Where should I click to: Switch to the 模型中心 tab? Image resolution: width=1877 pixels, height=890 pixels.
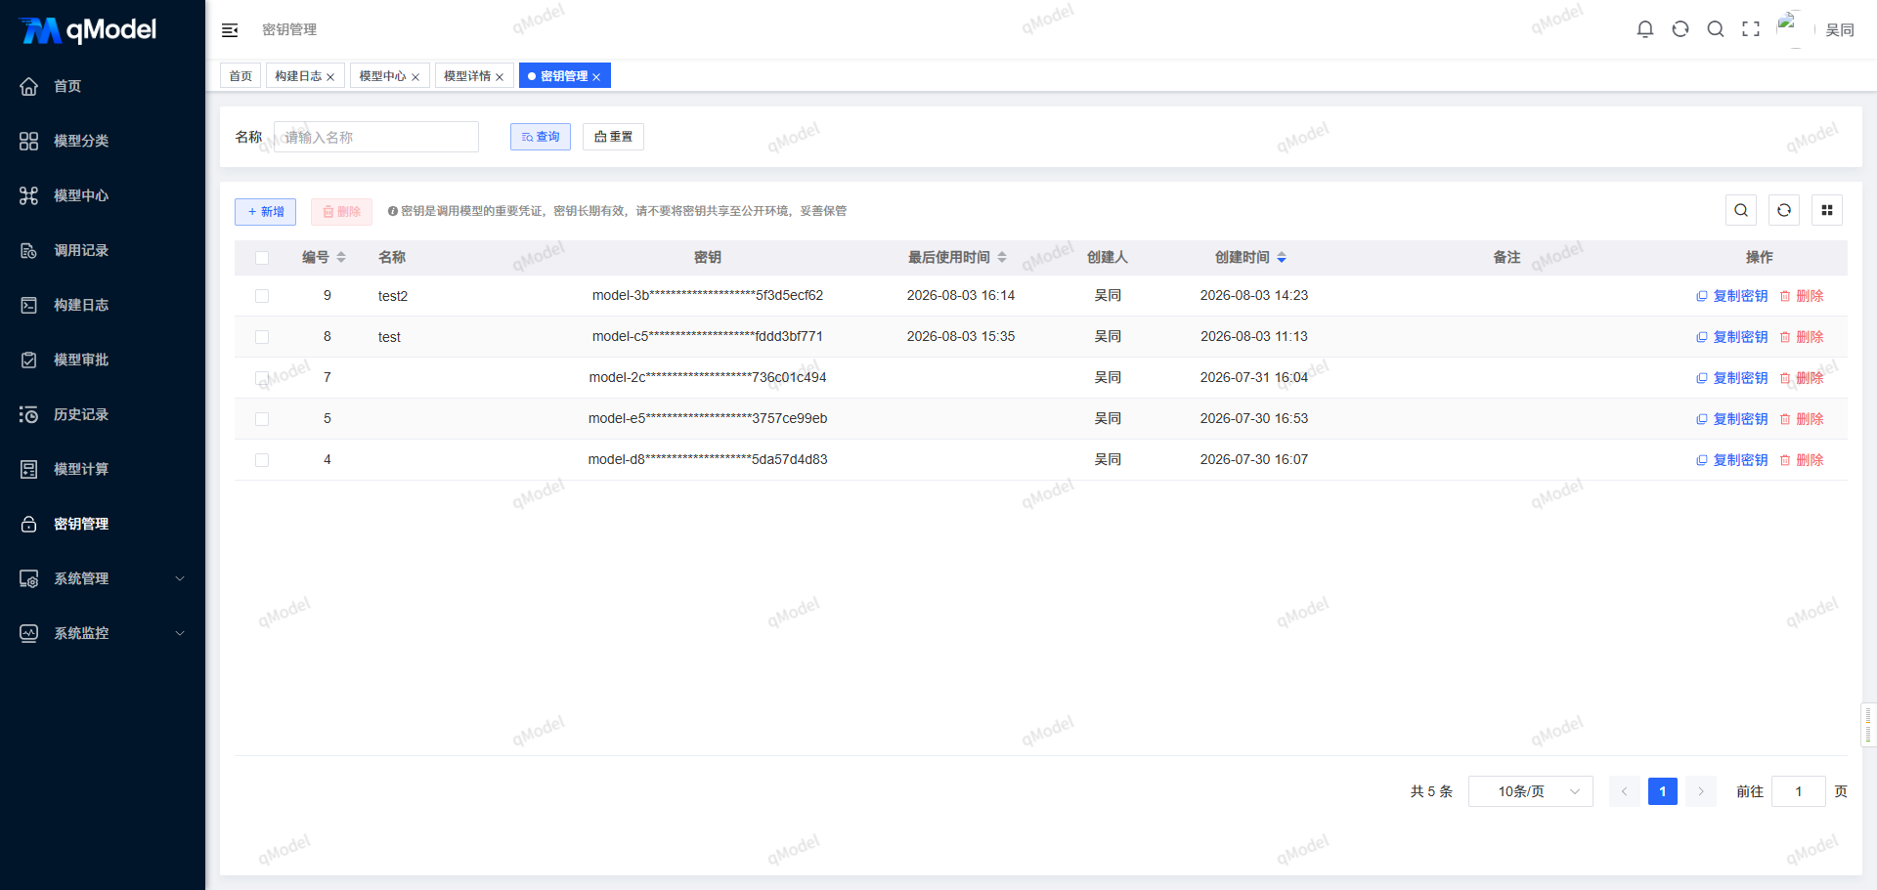tap(382, 76)
